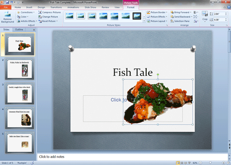The height and width of the screenshot is (165, 231).
Task: Open the Selection Pane
Action: tap(180, 21)
